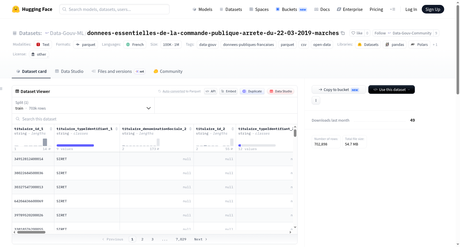Click the data-gouv tag

tap(208, 44)
